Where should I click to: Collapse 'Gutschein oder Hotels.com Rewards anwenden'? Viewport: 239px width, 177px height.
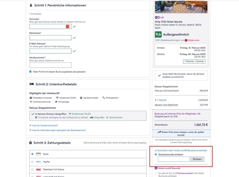[x=181, y=150]
